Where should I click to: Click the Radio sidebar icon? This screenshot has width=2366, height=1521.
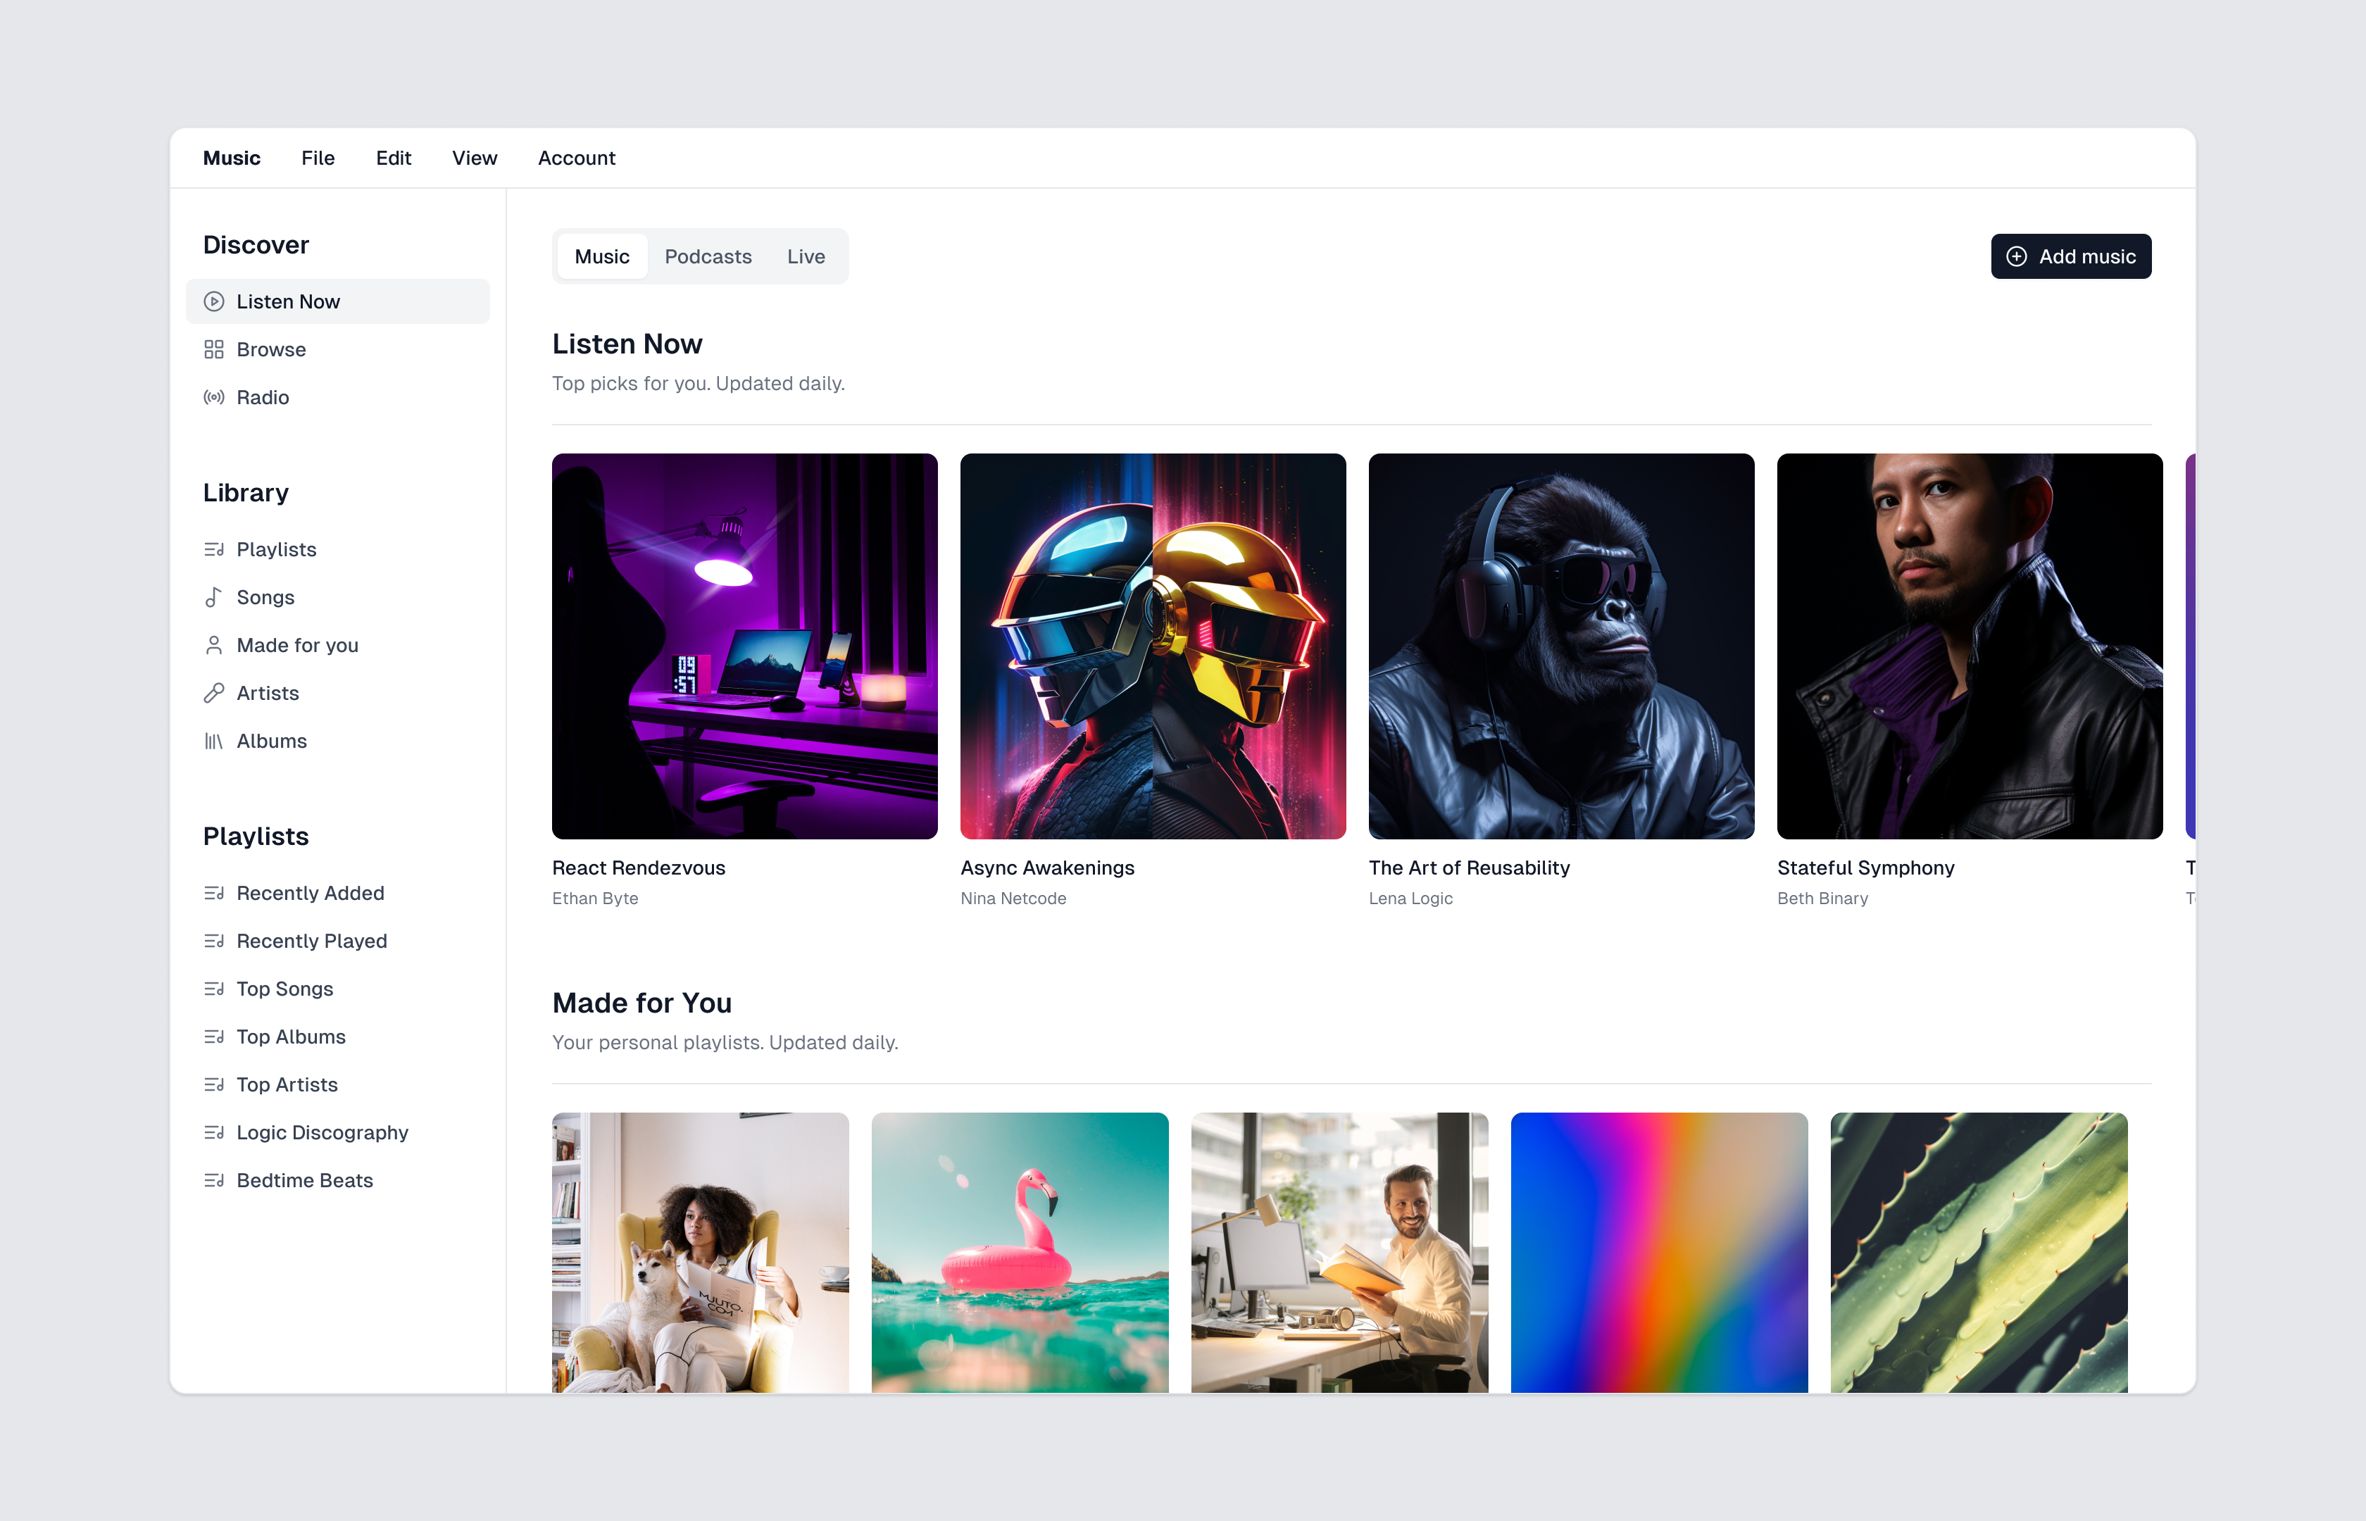point(214,396)
